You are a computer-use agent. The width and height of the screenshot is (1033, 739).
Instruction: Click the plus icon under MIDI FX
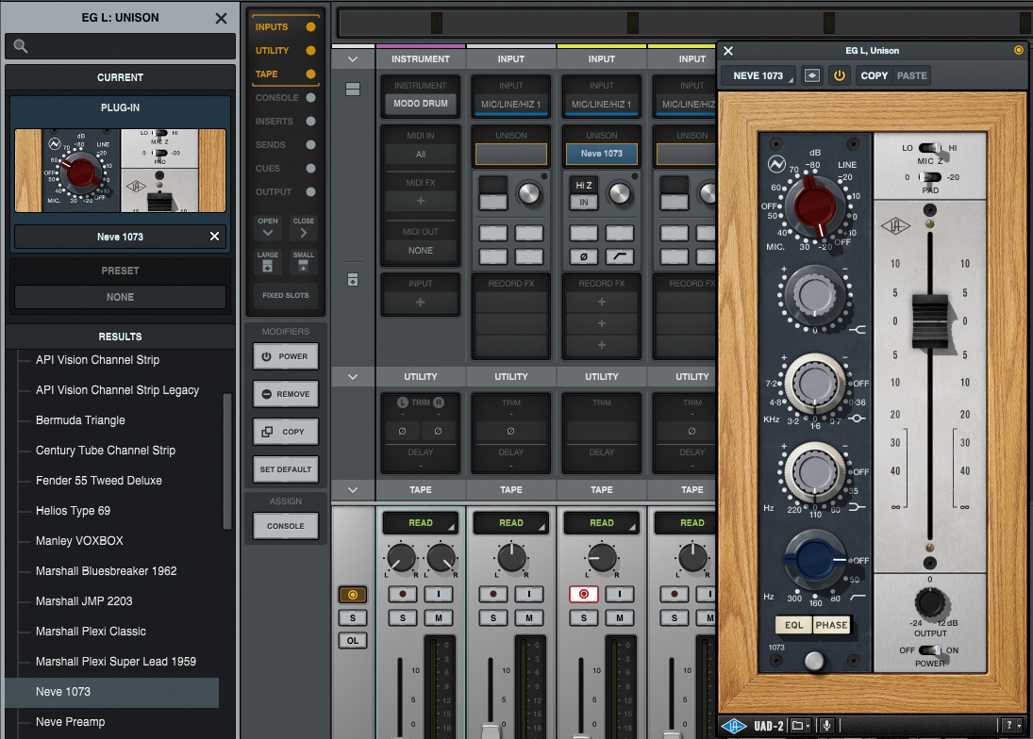click(421, 201)
